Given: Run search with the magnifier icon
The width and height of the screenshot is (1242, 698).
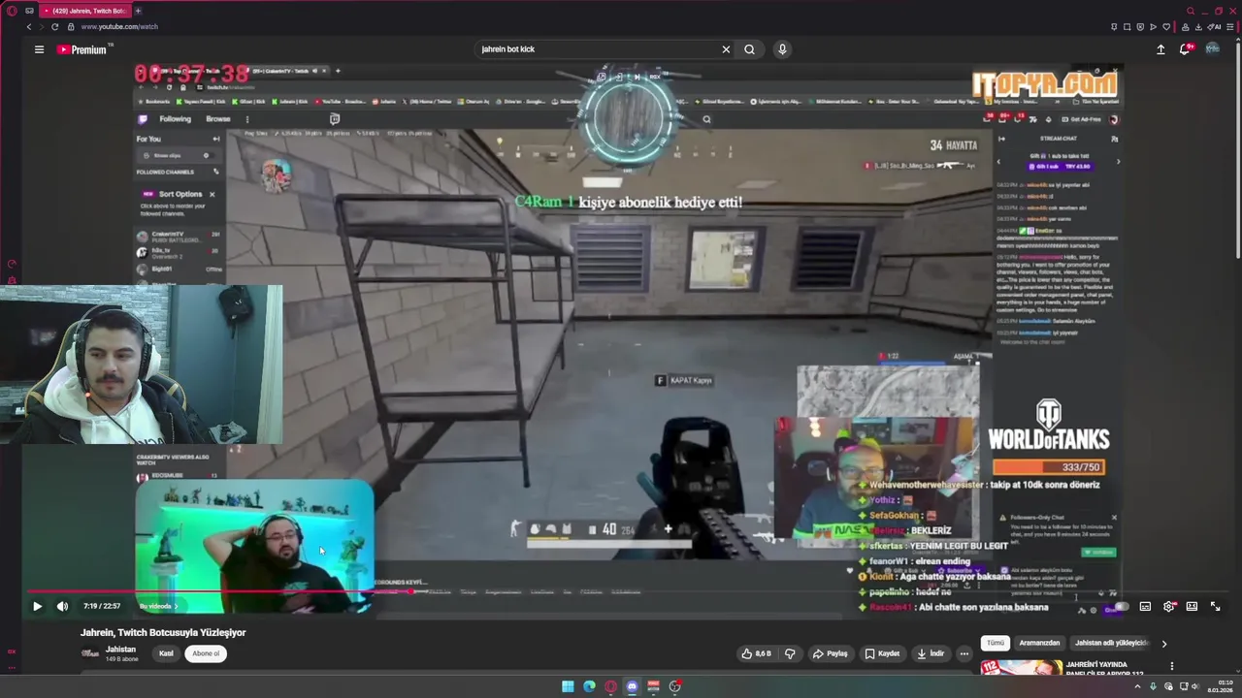Looking at the screenshot, I should 749,49.
